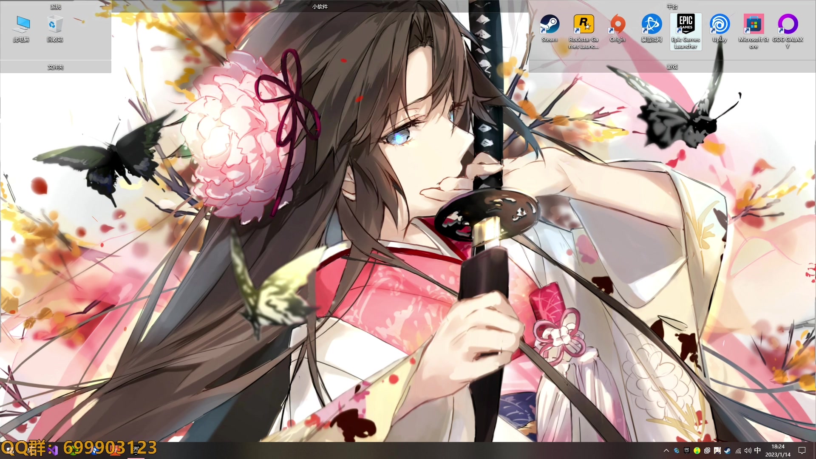The image size is (816, 459).
Task: Open the Wi-Fi network flyout
Action: (738, 450)
